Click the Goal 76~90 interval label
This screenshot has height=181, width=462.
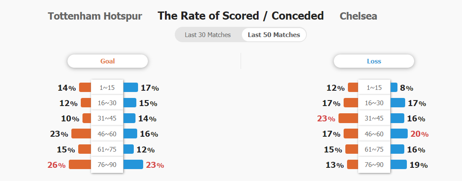[107, 164]
